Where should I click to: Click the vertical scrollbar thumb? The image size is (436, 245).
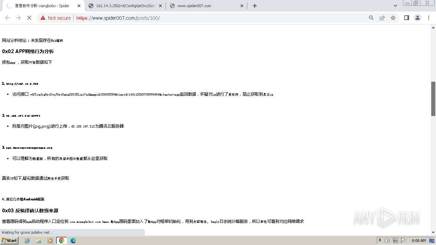coord(433,99)
